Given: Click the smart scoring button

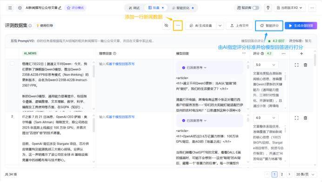Looking at the screenshot, I should pos(269,26).
